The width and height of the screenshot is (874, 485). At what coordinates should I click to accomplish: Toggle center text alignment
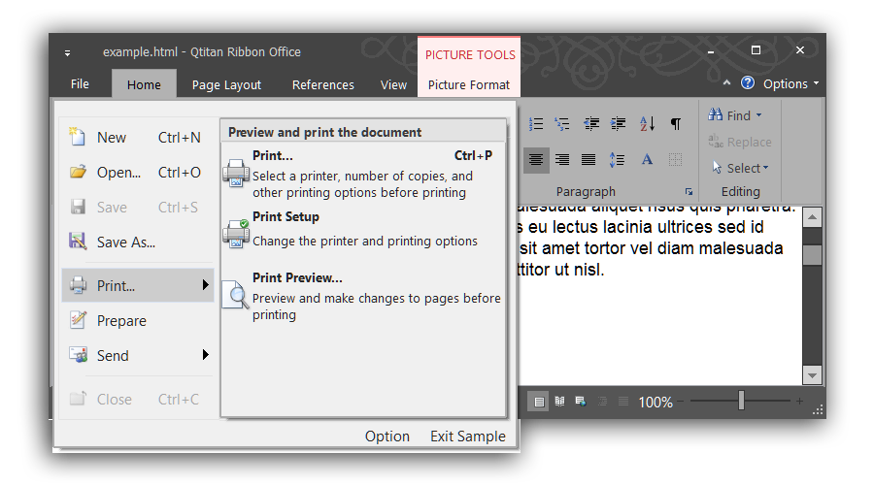[x=536, y=159]
